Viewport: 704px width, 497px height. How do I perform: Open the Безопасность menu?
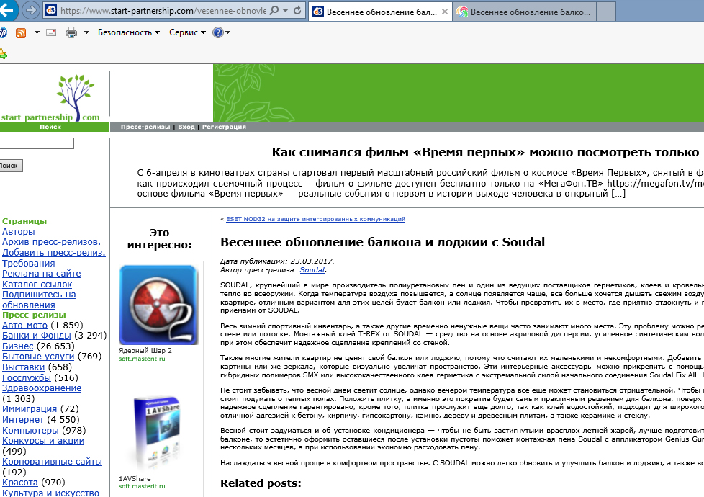click(129, 32)
